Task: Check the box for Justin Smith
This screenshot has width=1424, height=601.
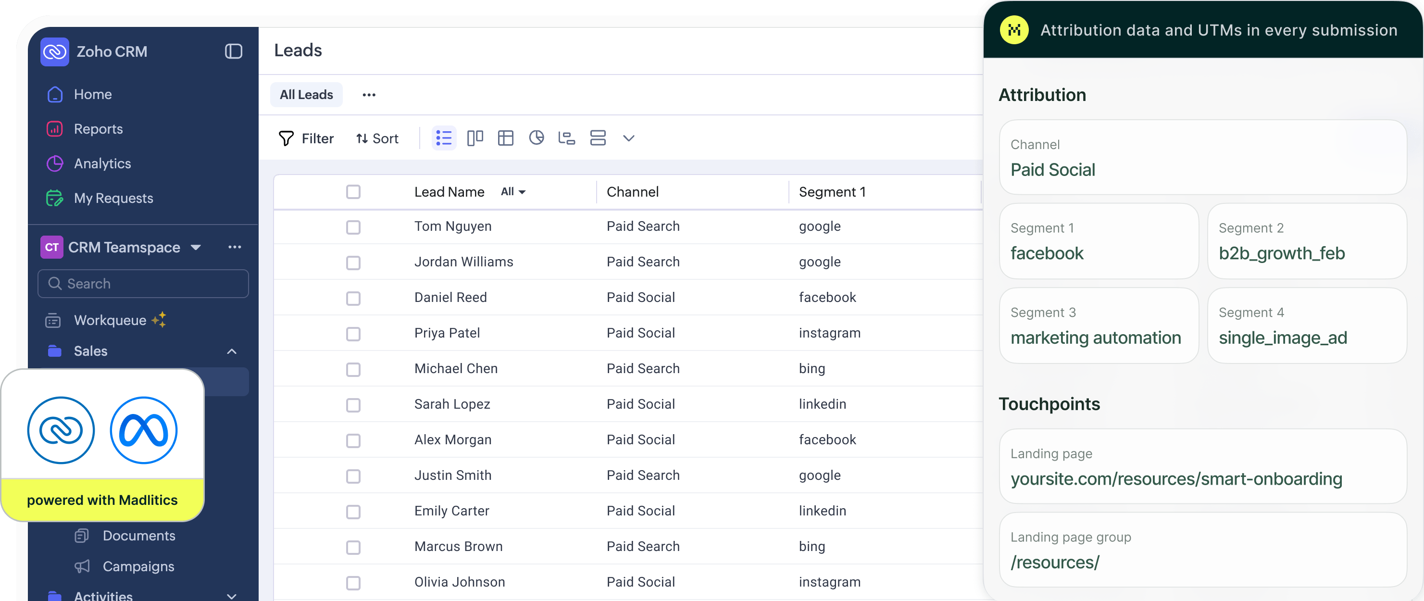Action: pyautogui.click(x=353, y=476)
